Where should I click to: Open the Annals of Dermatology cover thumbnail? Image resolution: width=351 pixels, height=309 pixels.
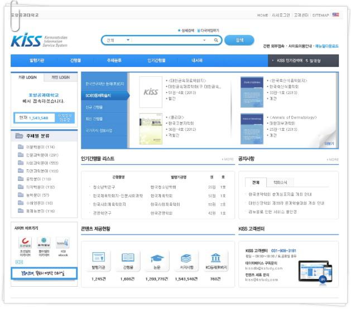click(252, 129)
